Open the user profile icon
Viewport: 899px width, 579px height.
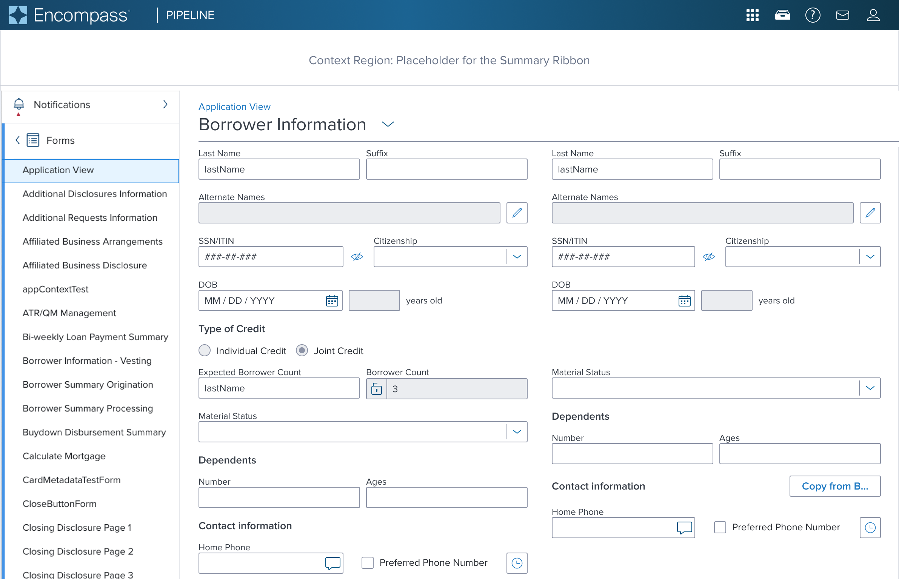point(873,15)
